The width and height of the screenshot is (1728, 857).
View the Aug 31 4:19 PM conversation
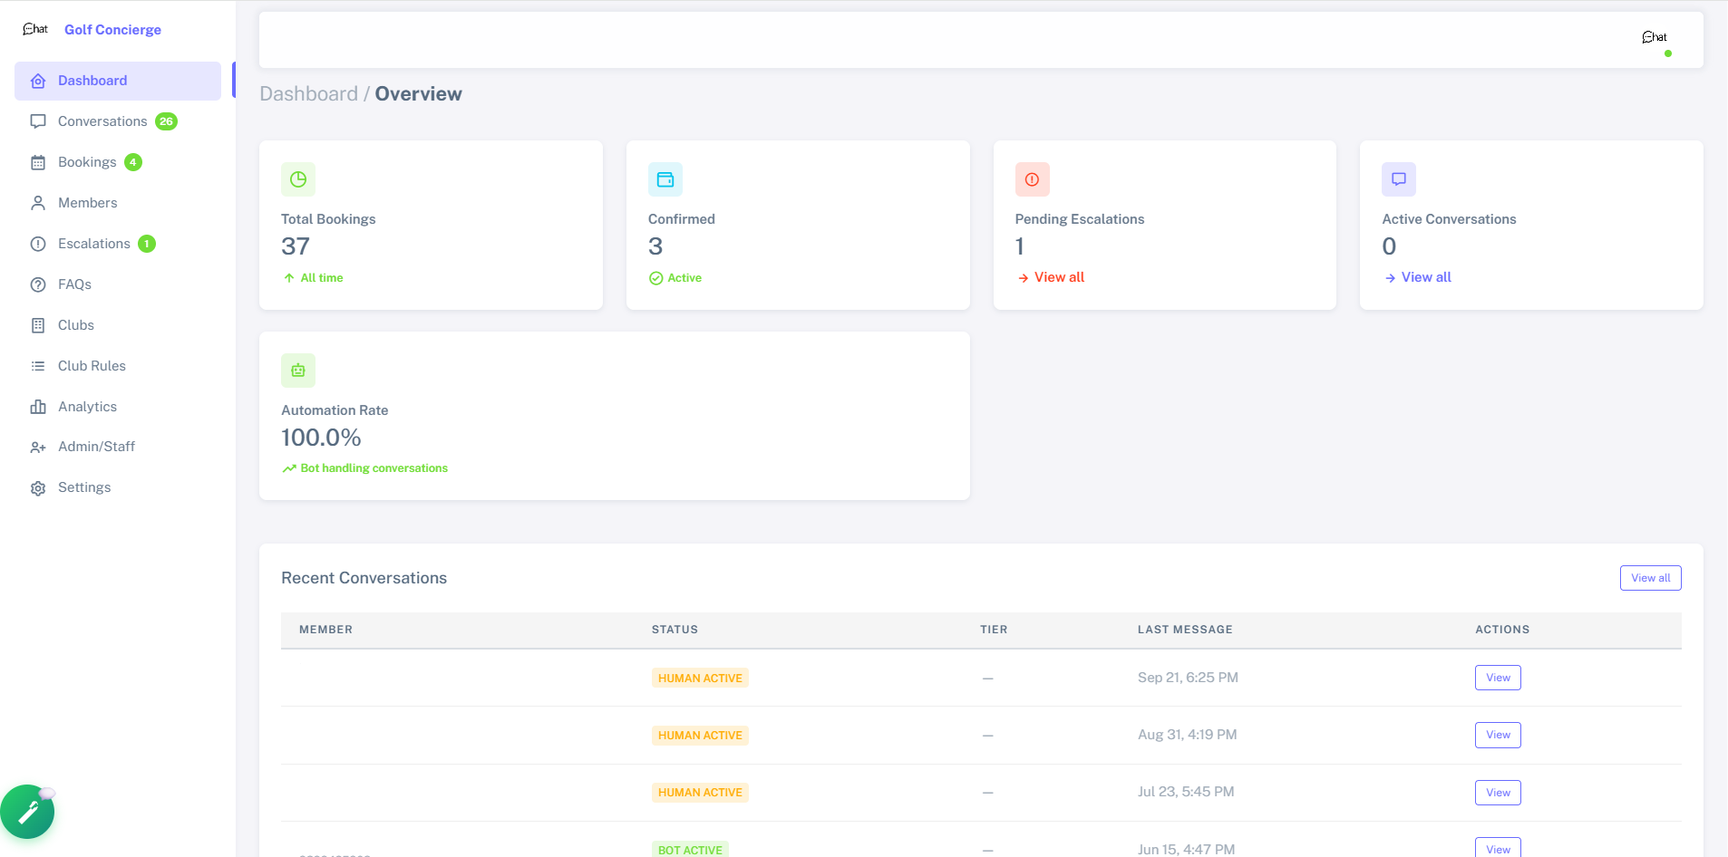pyautogui.click(x=1498, y=735)
